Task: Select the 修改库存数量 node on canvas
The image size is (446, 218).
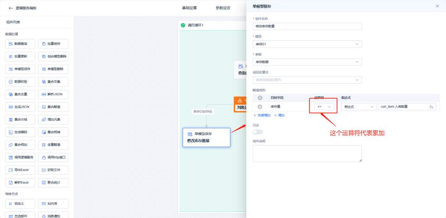Action: tap(206, 138)
